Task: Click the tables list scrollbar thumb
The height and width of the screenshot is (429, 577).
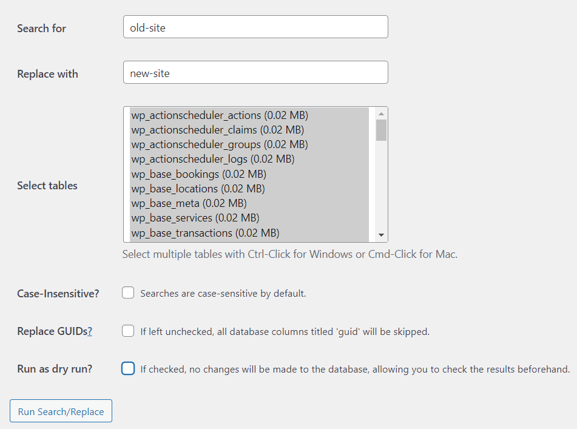Action: pyautogui.click(x=381, y=130)
